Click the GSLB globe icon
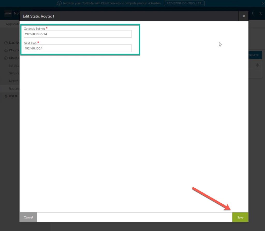This screenshot has width=265, height=231. pyautogui.click(x=6, y=96)
